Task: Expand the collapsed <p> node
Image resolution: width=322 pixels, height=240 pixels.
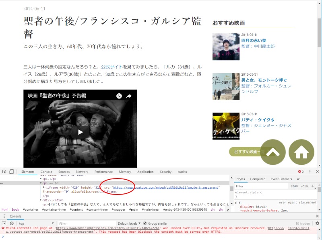Action: pyautogui.click(x=41, y=179)
